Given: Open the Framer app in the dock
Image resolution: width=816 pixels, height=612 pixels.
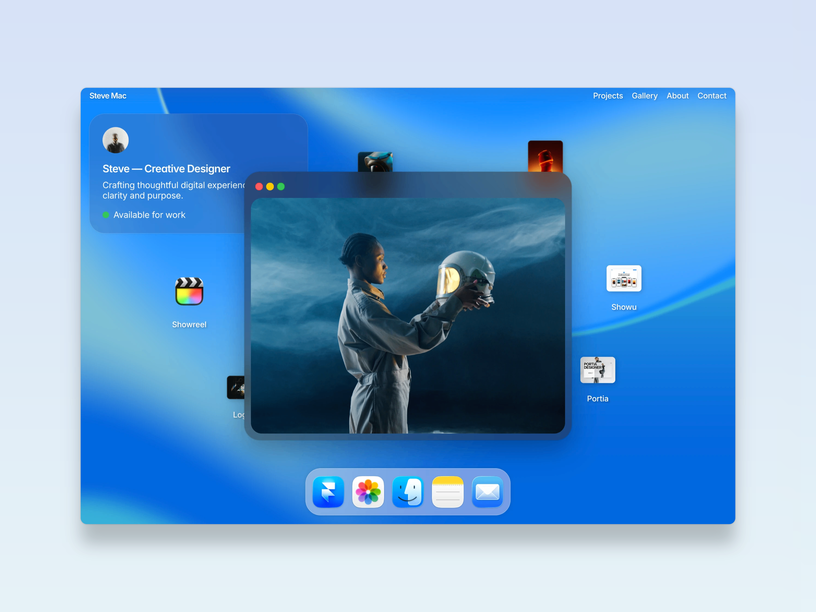Looking at the screenshot, I should pyautogui.click(x=328, y=492).
